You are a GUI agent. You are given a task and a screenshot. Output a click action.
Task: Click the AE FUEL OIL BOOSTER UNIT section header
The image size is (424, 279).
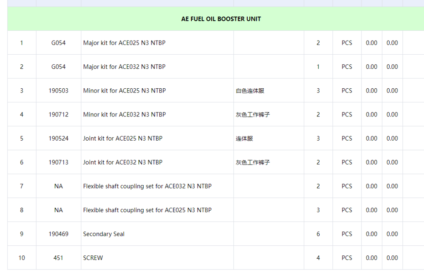tap(221, 19)
